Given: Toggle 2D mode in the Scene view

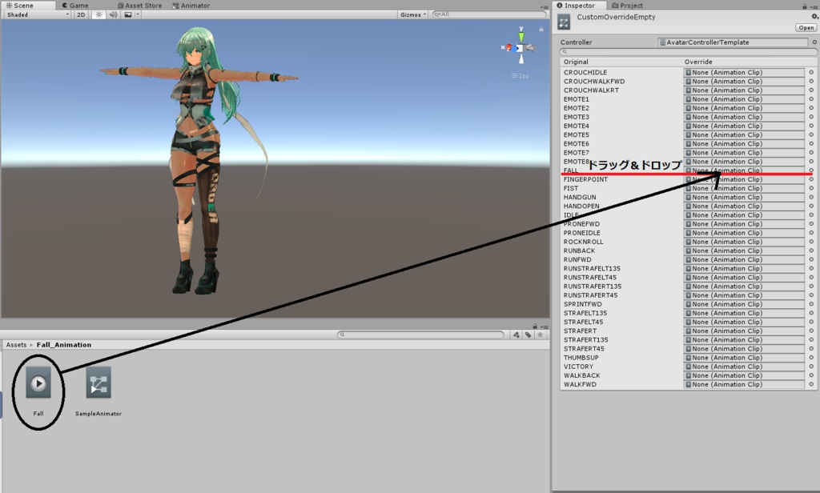Looking at the screenshot, I should [81, 14].
